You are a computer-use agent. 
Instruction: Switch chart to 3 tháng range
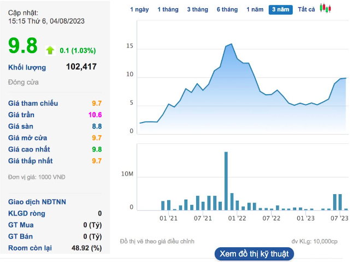197,10
